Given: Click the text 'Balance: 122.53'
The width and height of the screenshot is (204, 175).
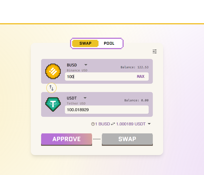Looking at the screenshot, I should [x=134, y=67].
